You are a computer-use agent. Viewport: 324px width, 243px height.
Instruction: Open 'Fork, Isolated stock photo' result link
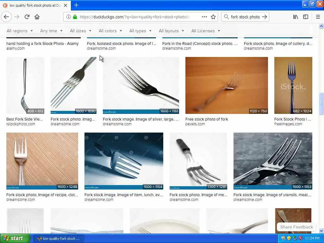[121, 44]
